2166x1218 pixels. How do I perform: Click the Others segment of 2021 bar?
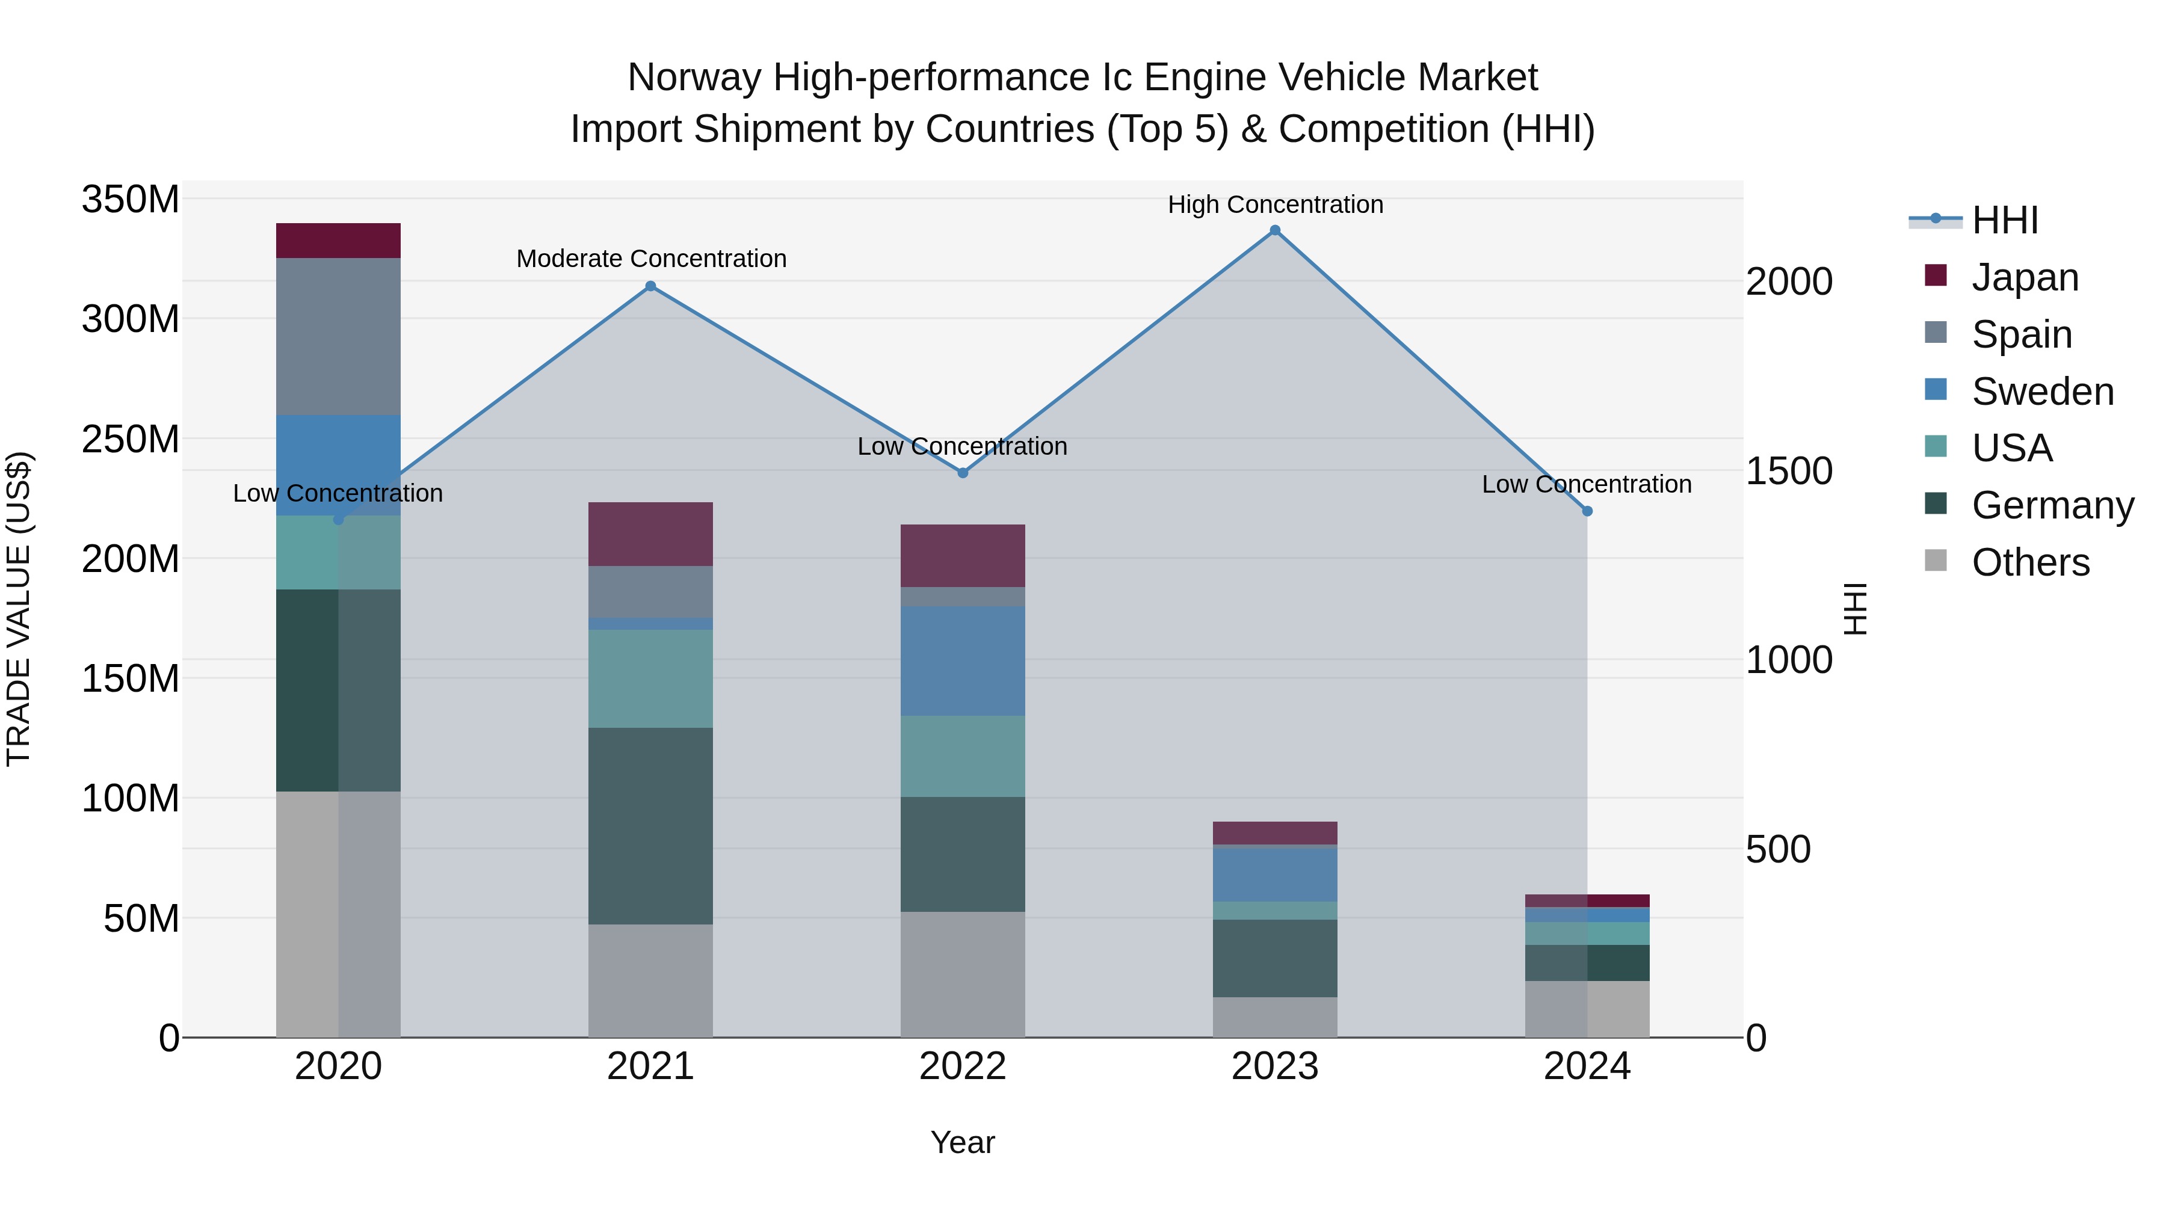[650, 981]
